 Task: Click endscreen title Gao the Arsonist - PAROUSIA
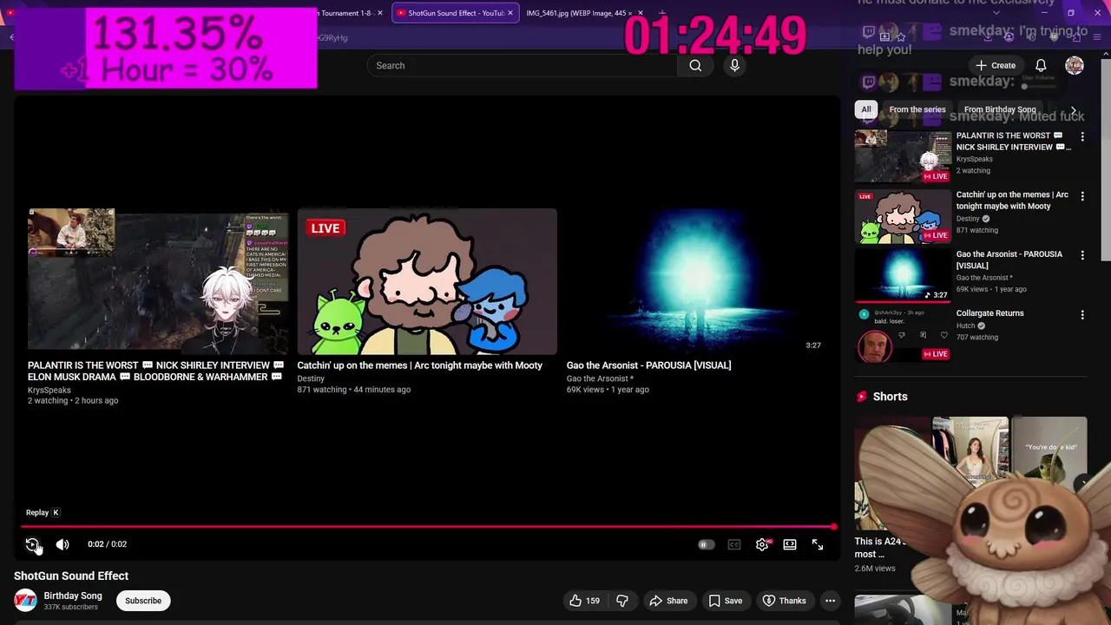[x=648, y=365]
